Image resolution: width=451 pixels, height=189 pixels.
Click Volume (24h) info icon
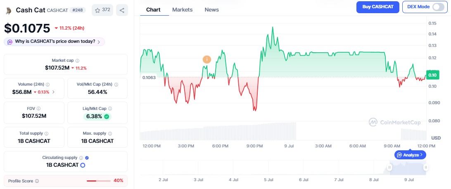point(48,84)
